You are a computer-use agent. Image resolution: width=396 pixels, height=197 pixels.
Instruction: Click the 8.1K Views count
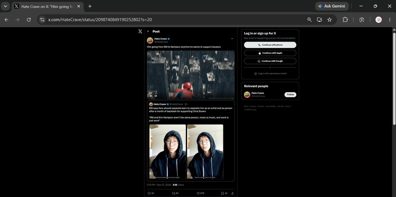[x=178, y=185]
